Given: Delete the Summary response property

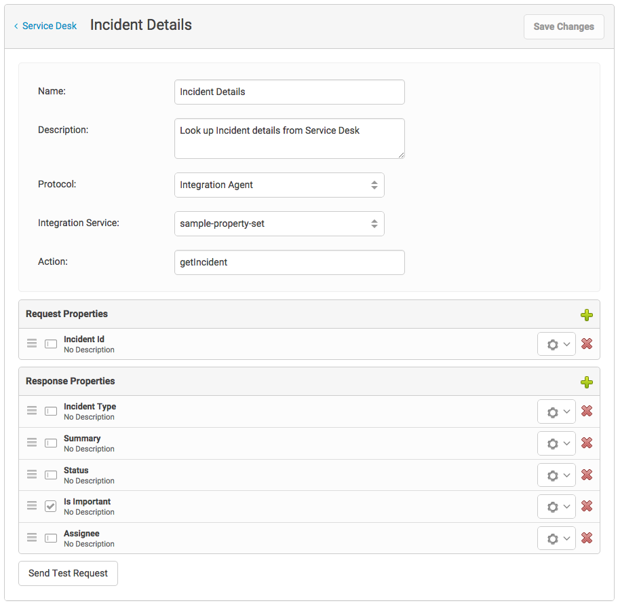Looking at the screenshot, I should pyautogui.click(x=587, y=443).
